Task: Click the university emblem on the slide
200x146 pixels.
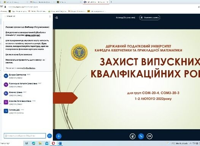Action: (x=79, y=53)
